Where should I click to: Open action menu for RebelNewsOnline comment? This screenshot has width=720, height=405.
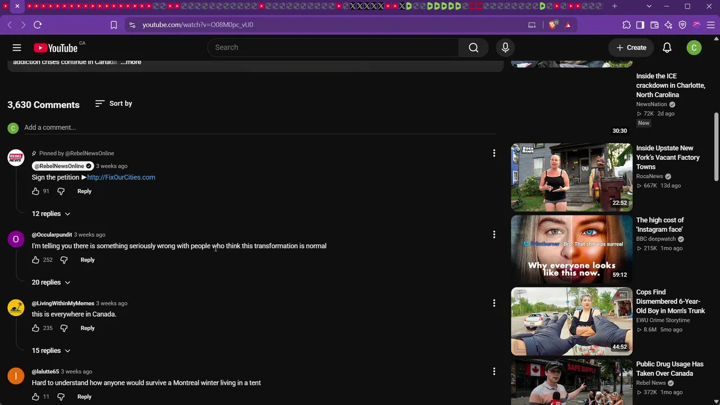(x=494, y=153)
